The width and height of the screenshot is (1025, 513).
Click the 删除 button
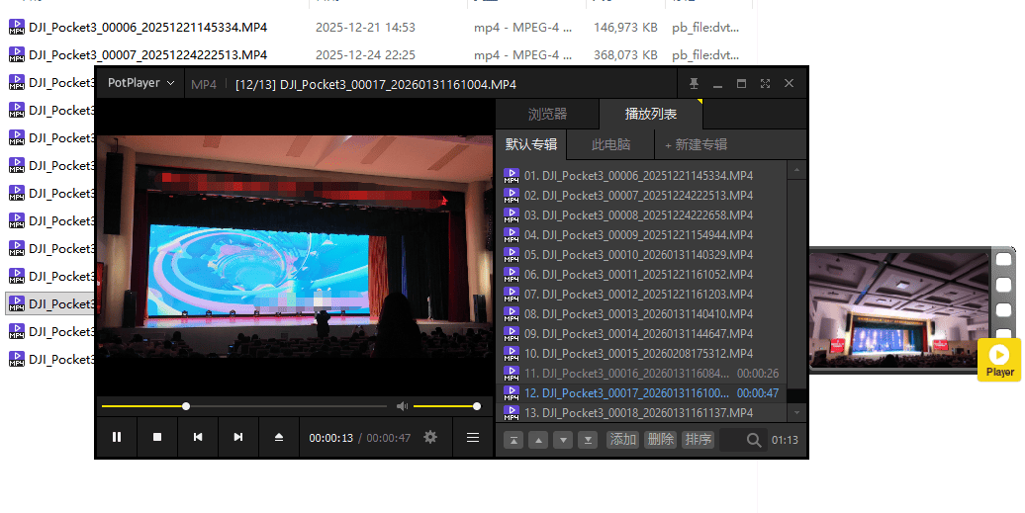(660, 440)
